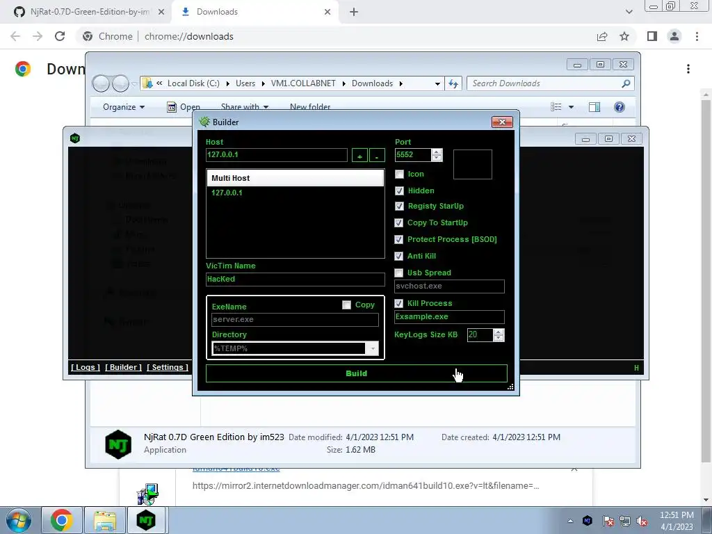This screenshot has height=534, width=712.
Task: Click New folder in Explorer toolbar
Action: point(310,107)
